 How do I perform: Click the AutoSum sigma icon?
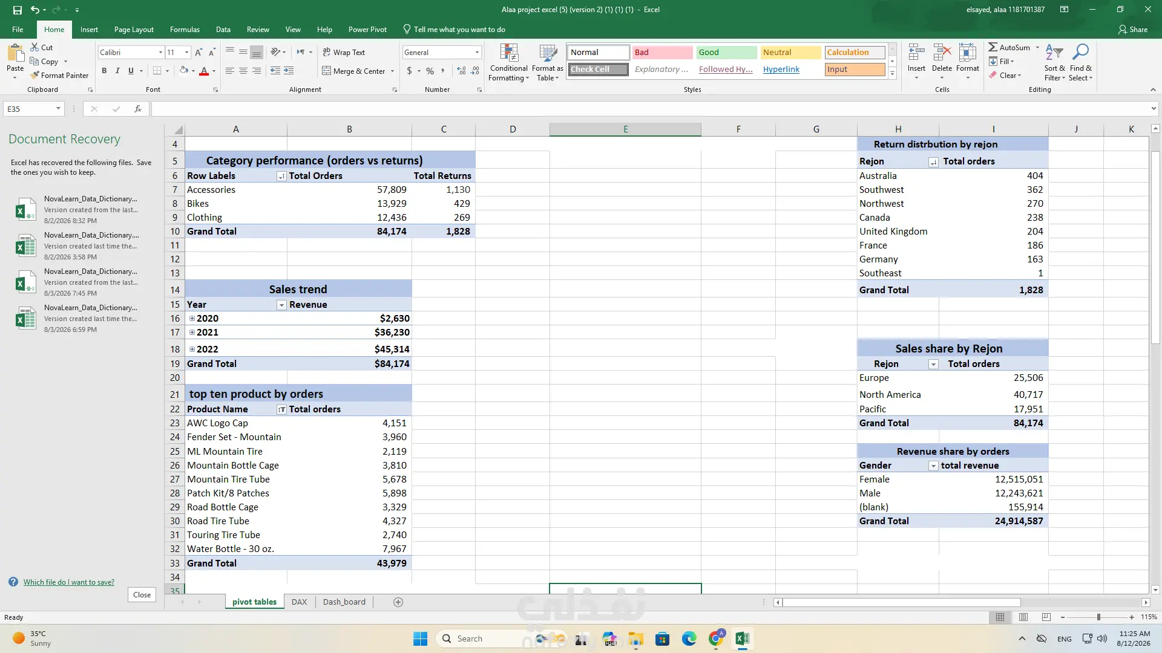point(993,47)
